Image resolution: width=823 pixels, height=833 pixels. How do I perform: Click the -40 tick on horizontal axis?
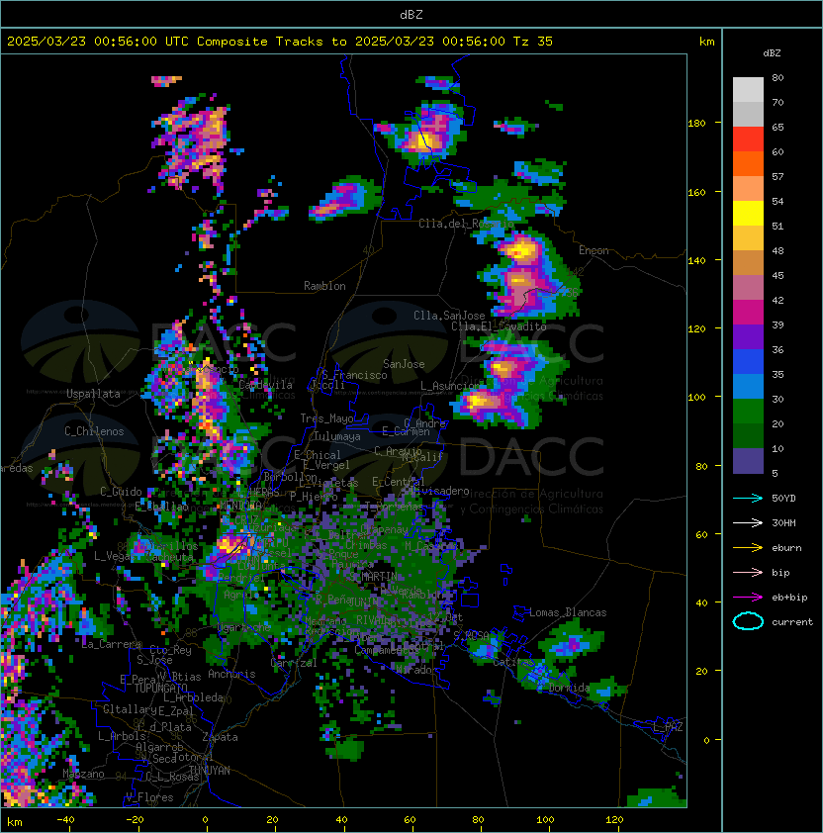tap(65, 820)
